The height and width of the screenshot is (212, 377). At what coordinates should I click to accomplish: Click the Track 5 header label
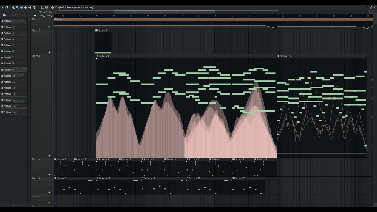pos(36,178)
